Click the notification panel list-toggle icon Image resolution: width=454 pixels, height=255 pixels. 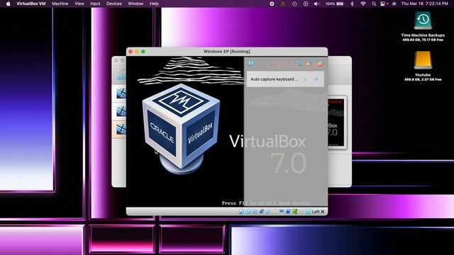point(298,63)
